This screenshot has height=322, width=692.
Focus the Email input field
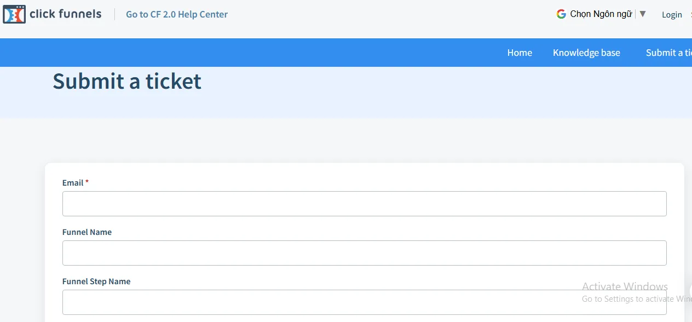click(x=364, y=204)
